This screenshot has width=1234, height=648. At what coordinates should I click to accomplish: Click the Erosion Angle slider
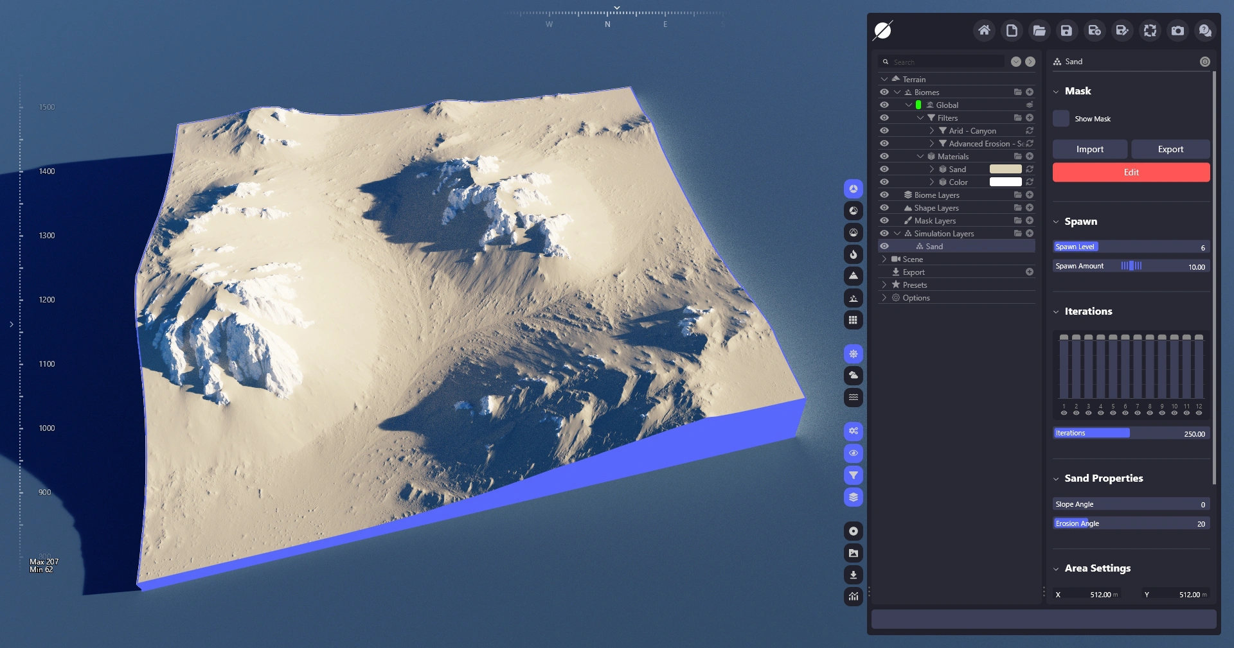pos(1131,523)
